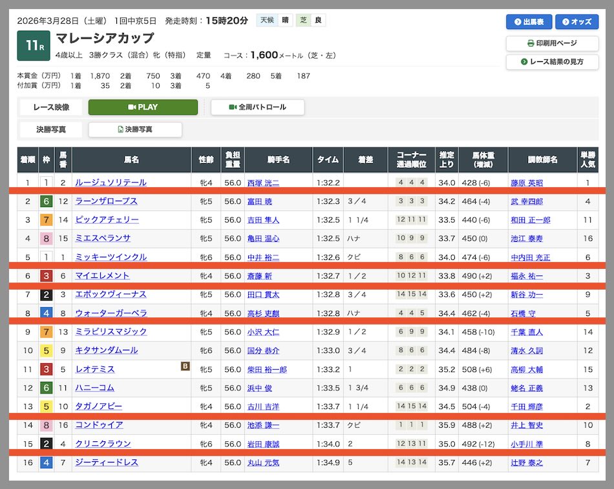View jockey 西塚 洸二 profile

click(x=263, y=183)
